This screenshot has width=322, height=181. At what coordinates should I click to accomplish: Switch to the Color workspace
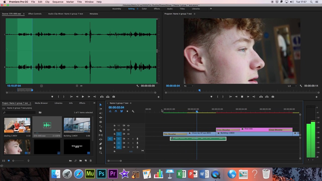coord(144,9)
